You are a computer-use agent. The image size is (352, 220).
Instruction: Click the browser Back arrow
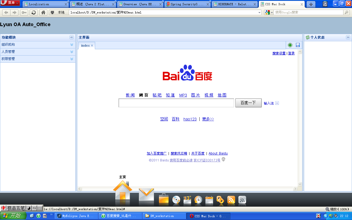6,12
